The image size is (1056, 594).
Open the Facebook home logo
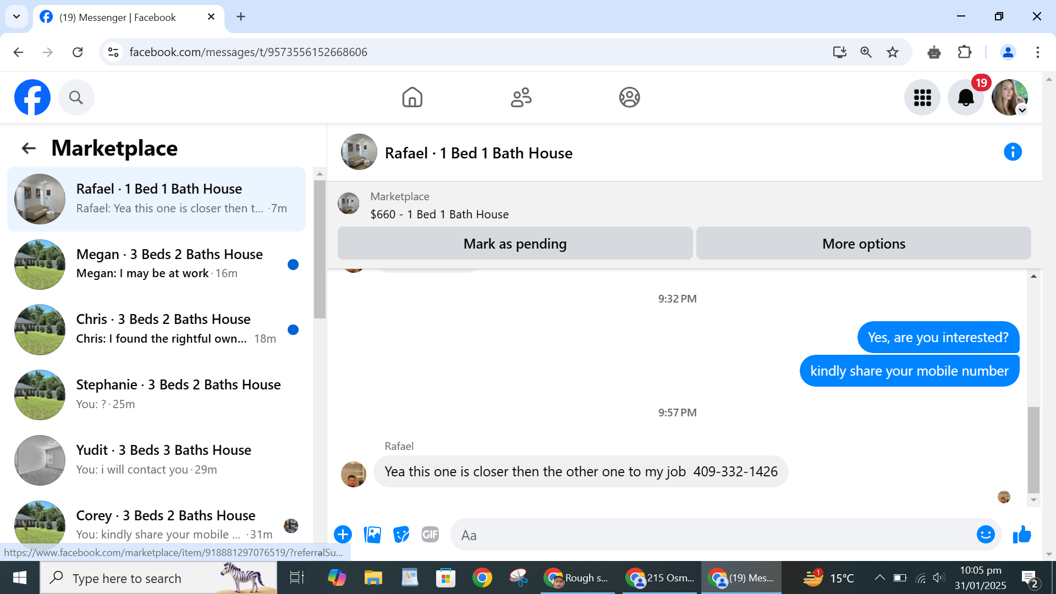click(32, 97)
